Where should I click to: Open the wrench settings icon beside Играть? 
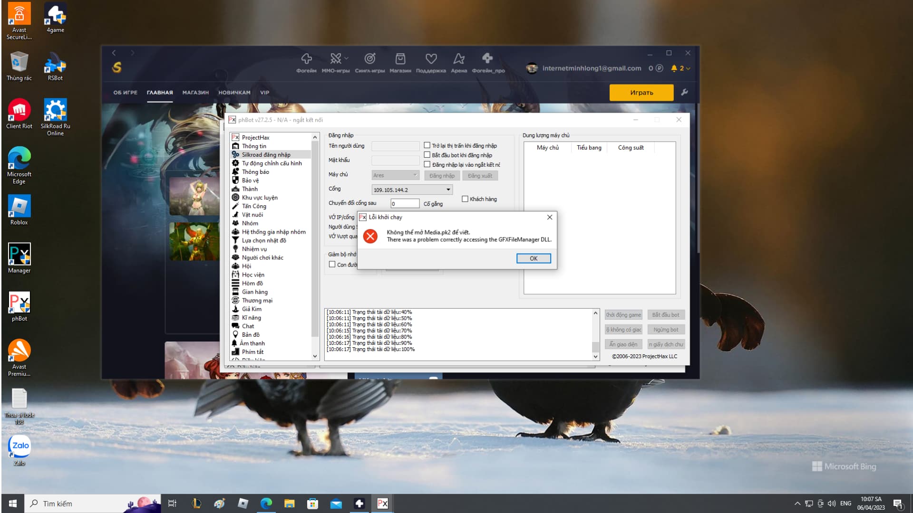tap(684, 92)
